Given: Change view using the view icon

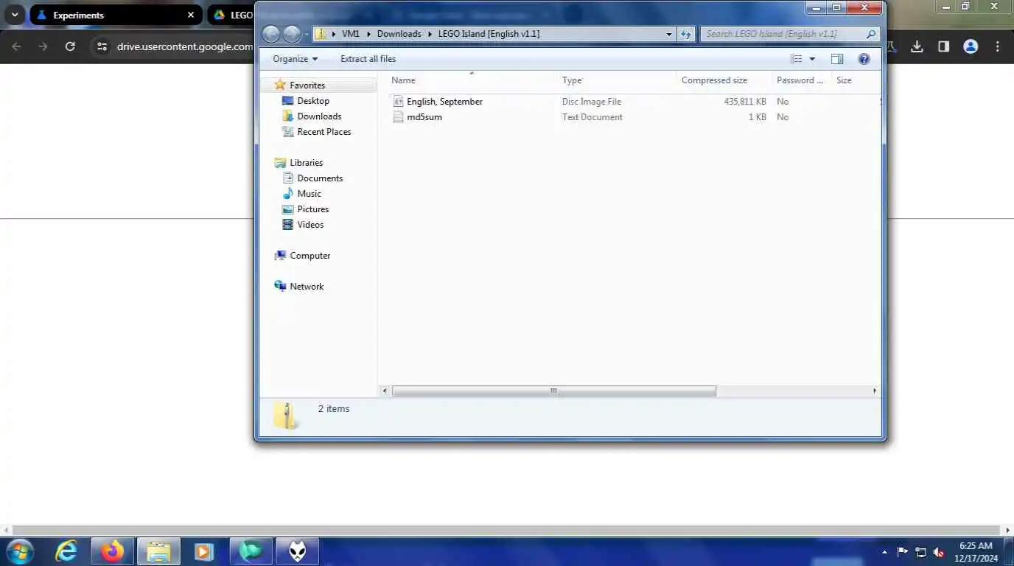Looking at the screenshot, I should pos(796,59).
